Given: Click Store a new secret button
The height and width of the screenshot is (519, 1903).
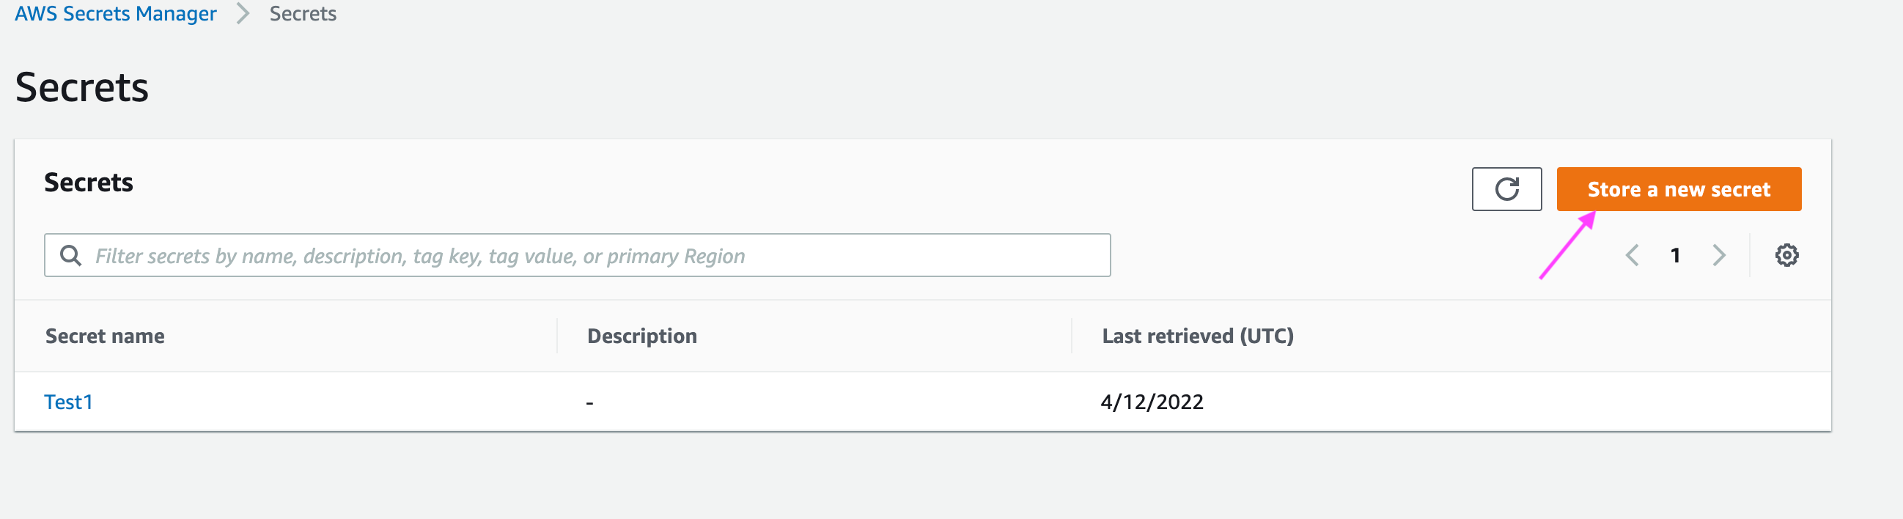Looking at the screenshot, I should [1679, 189].
